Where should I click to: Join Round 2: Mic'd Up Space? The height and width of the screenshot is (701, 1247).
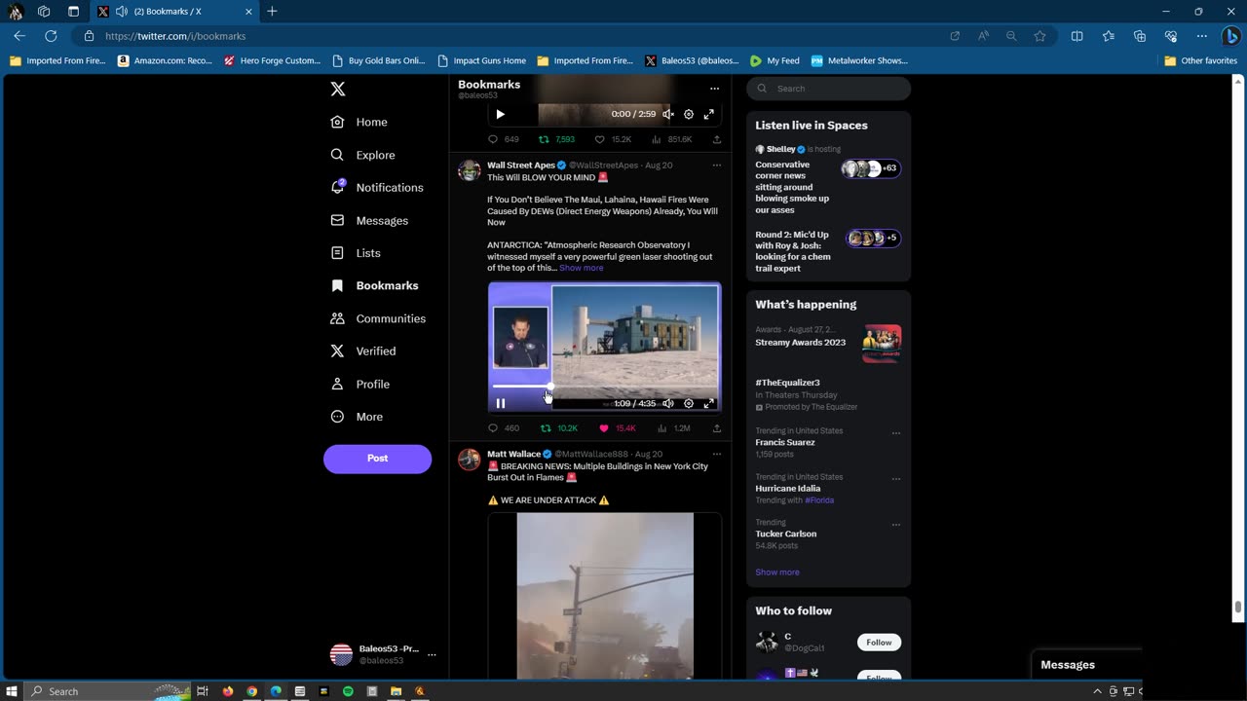click(x=828, y=251)
